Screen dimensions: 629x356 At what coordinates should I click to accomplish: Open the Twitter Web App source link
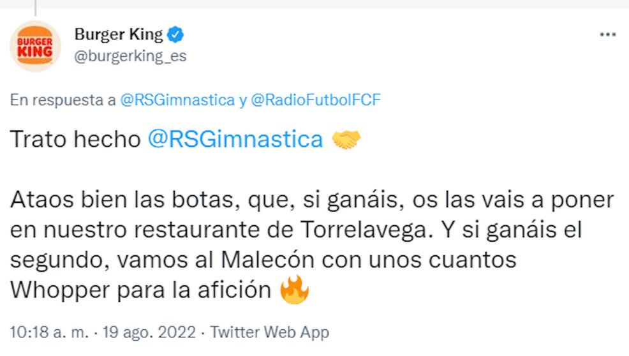point(270,332)
